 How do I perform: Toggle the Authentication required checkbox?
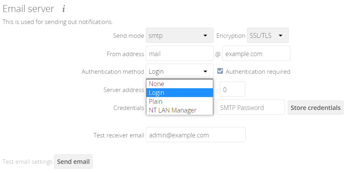click(x=220, y=71)
